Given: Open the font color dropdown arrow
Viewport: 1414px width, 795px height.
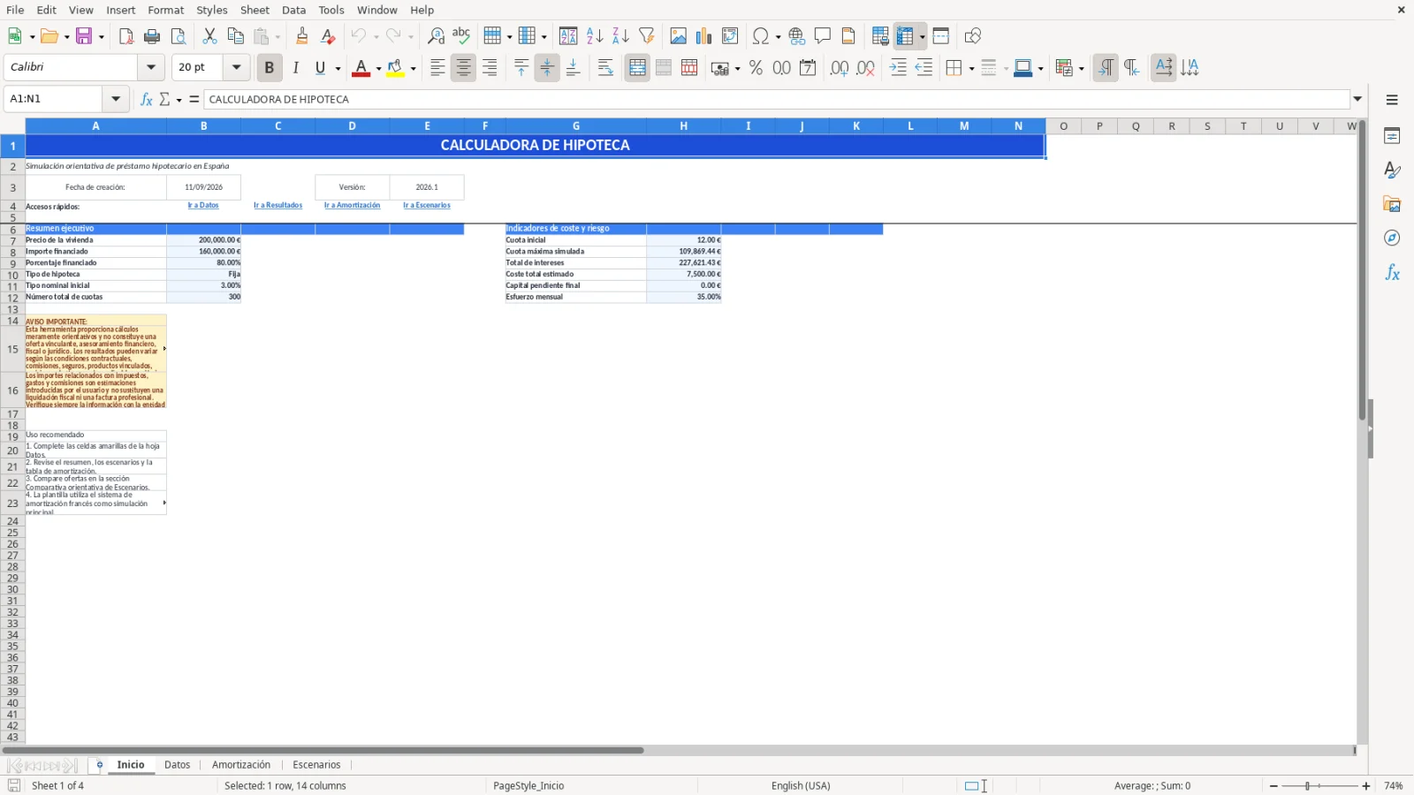Looking at the screenshot, I should click(378, 69).
